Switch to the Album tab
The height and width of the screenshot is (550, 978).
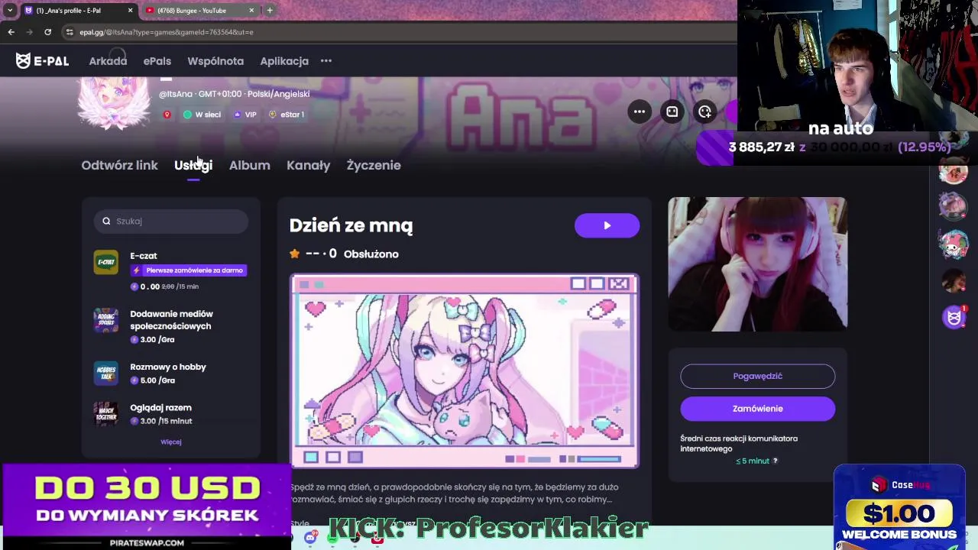click(250, 165)
